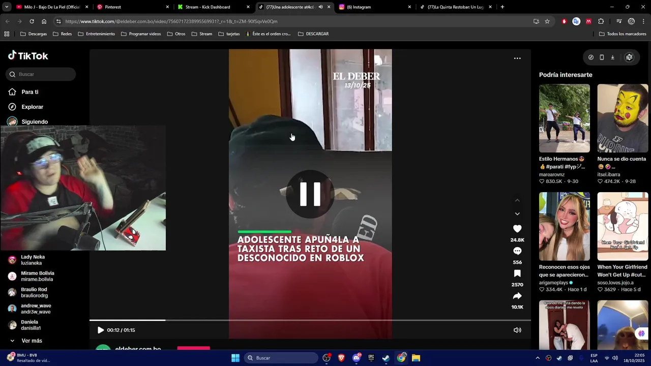
Task: Click the address bar URL
Action: pyautogui.click(x=171, y=21)
